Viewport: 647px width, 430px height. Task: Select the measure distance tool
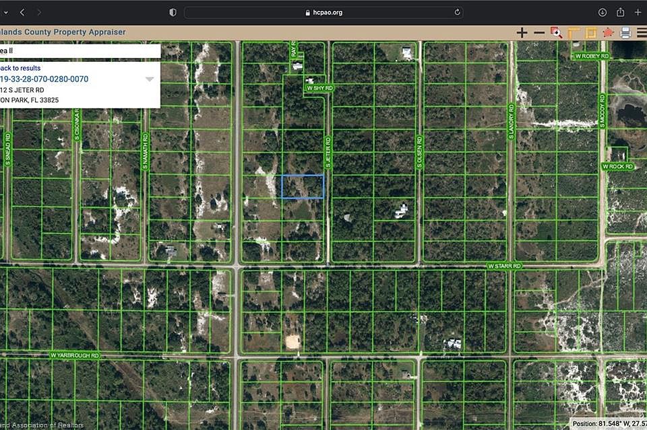[x=574, y=33]
